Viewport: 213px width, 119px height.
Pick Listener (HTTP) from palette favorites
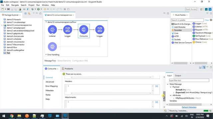click(200, 27)
